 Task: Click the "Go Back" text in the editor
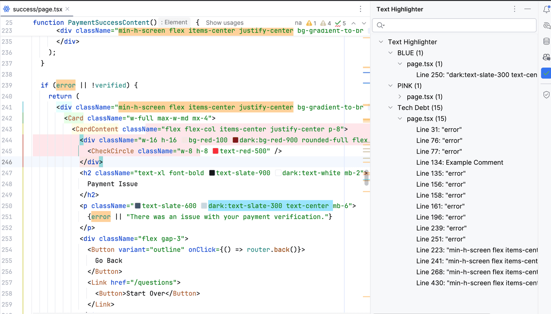click(x=109, y=261)
